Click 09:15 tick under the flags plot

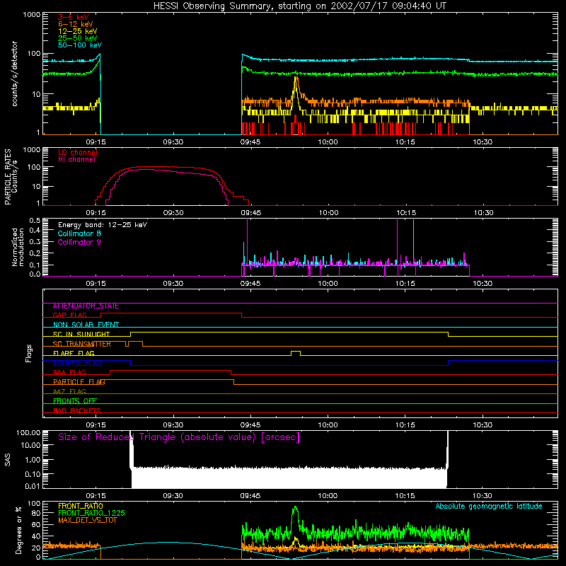point(96,425)
